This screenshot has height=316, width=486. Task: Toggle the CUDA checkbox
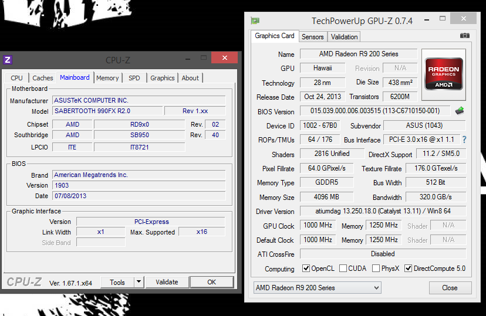[343, 269]
